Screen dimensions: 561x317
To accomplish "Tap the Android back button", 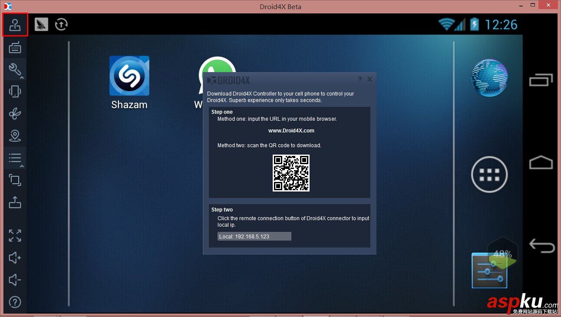I will (x=541, y=245).
